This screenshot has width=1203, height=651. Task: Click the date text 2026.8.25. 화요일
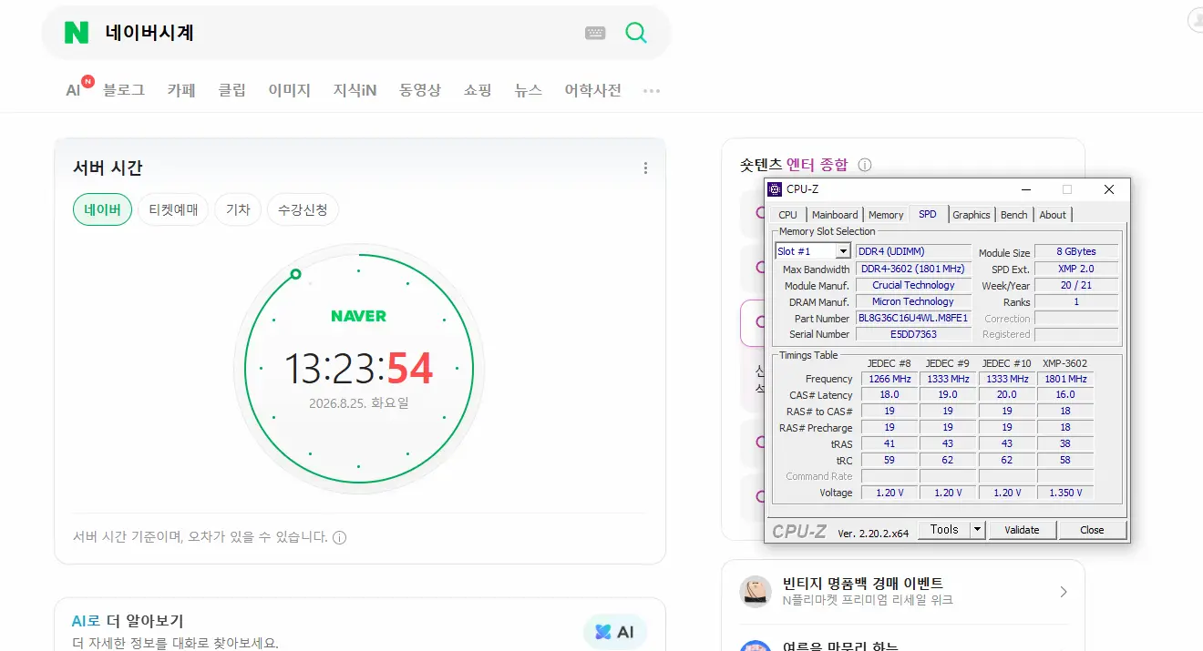pyautogui.click(x=358, y=402)
